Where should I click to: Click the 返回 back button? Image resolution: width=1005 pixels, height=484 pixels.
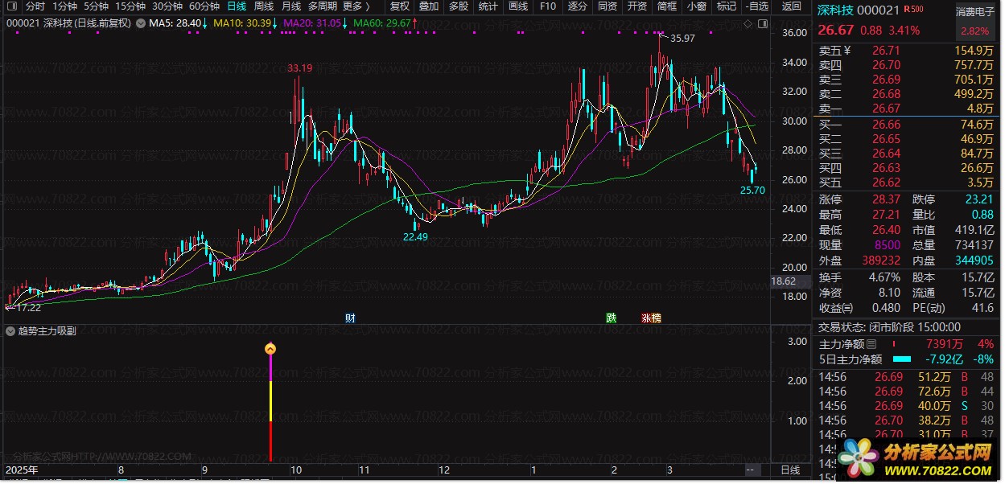[x=792, y=6]
